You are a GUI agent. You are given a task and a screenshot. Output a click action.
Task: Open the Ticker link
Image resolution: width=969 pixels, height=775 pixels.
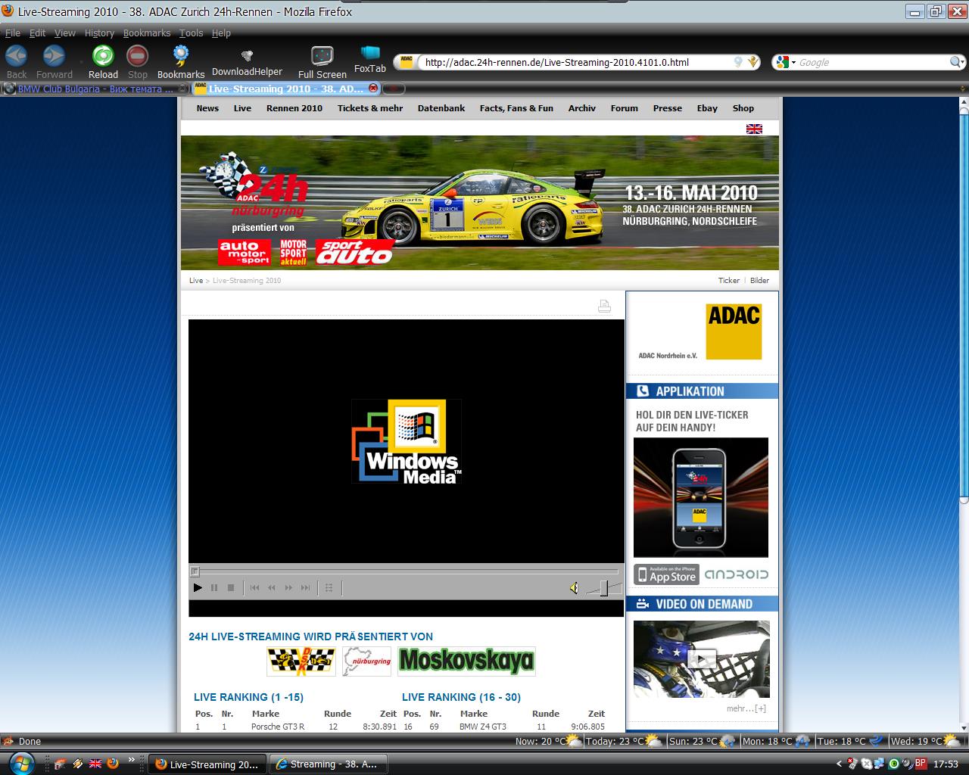pyautogui.click(x=729, y=280)
